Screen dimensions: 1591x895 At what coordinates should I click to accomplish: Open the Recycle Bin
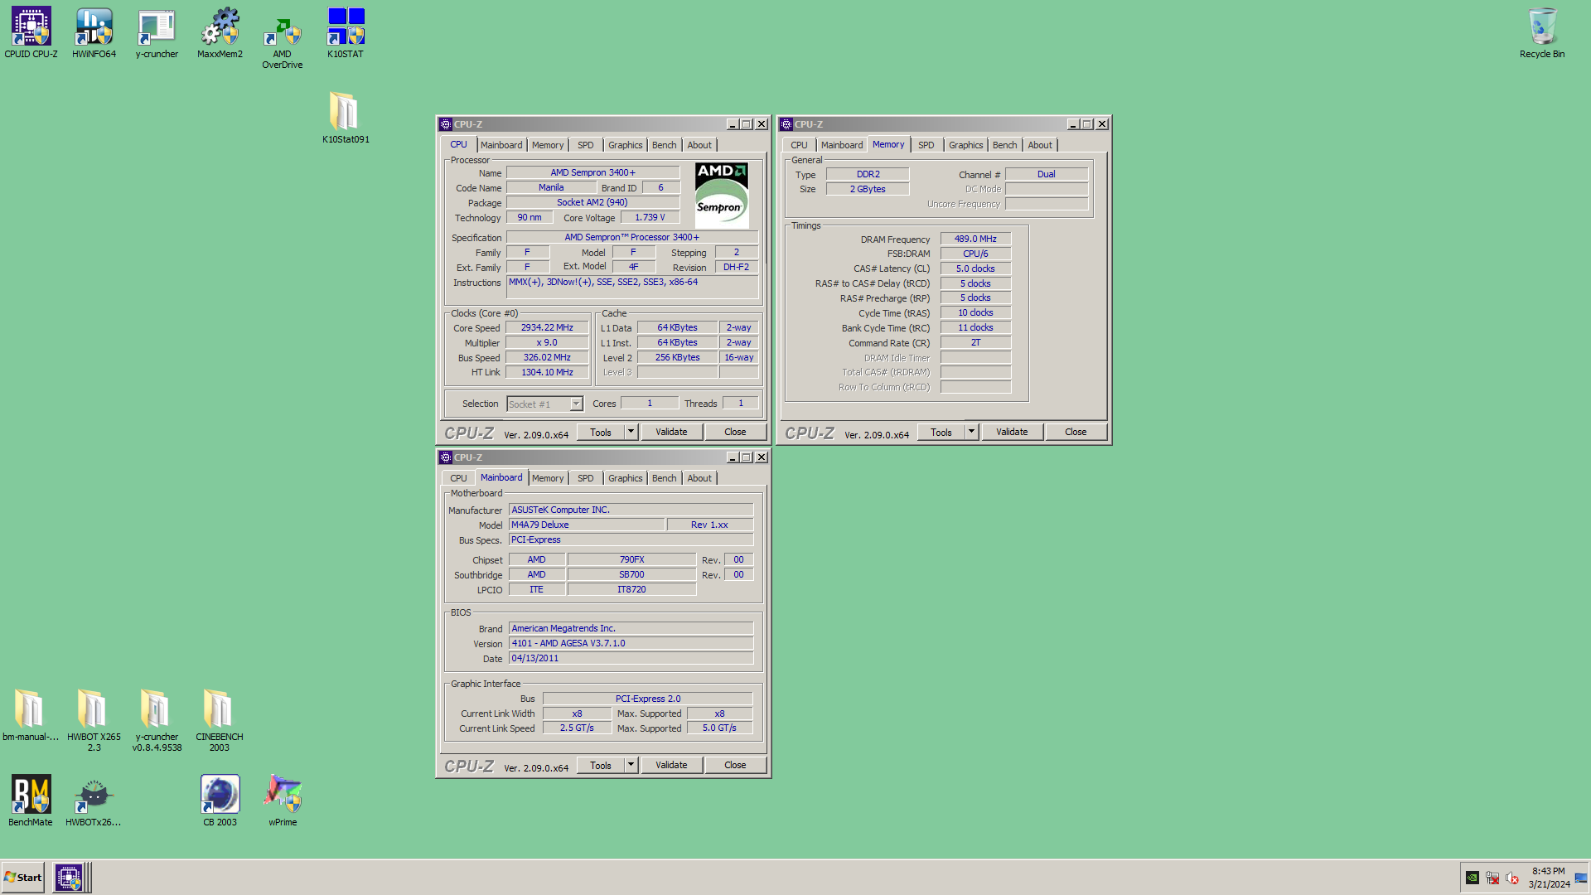click(x=1542, y=33)
